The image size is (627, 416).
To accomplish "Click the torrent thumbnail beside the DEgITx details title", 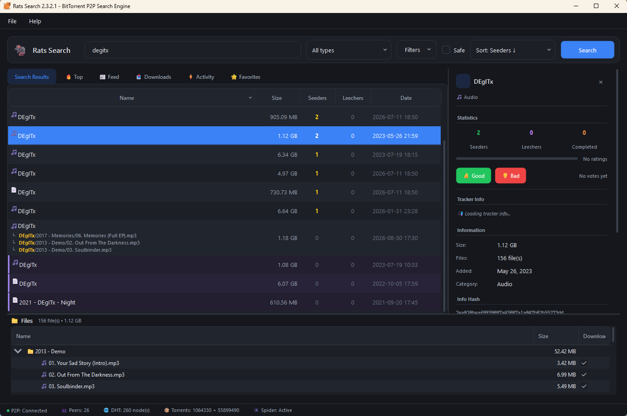I will pos(463,81).
